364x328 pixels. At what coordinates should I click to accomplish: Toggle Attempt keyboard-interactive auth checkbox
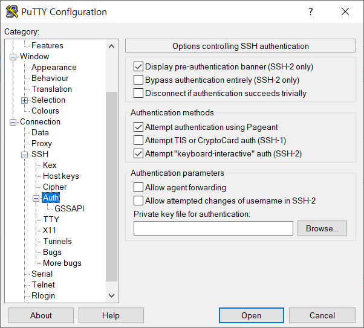click(138, 153)
